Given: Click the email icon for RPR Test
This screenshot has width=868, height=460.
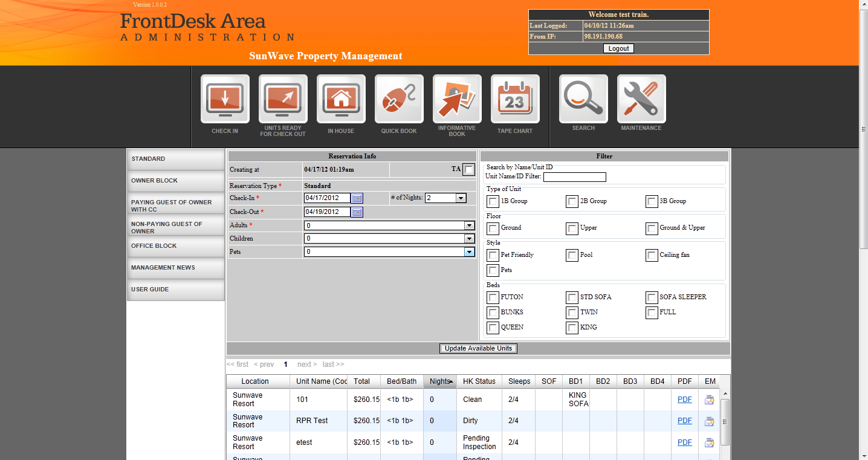Looking at the screenshot, I should pos(709,421).
